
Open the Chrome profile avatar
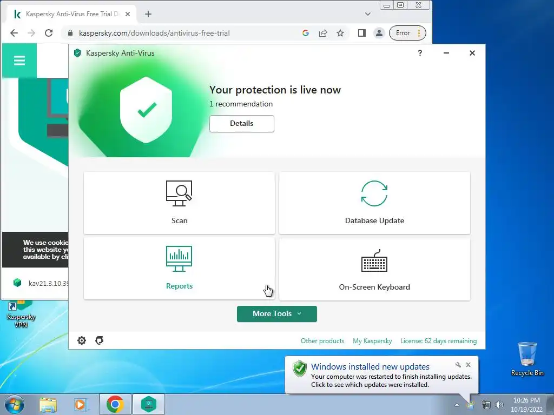coord(379,33)
